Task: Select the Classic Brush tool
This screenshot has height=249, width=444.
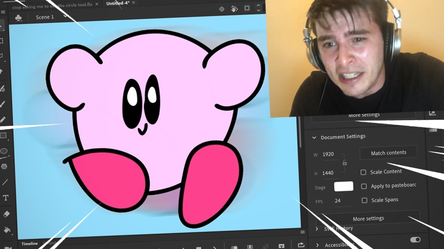Action: (x=2, y=104)
